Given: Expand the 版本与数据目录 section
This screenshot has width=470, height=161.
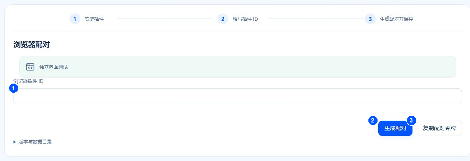Looking at the screenshot, I should [33, 142].
